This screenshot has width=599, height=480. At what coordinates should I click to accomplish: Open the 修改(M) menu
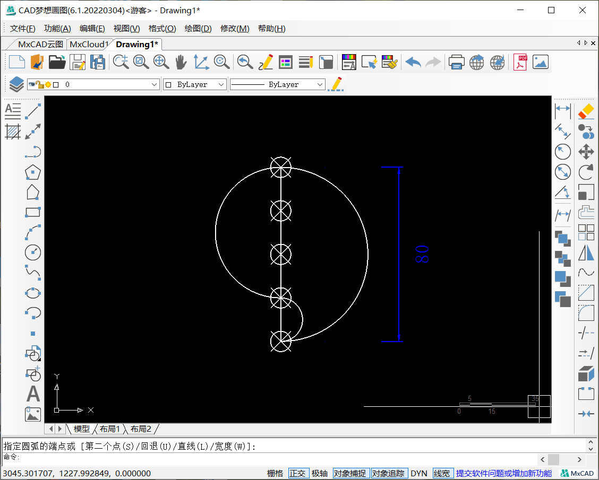235,29
